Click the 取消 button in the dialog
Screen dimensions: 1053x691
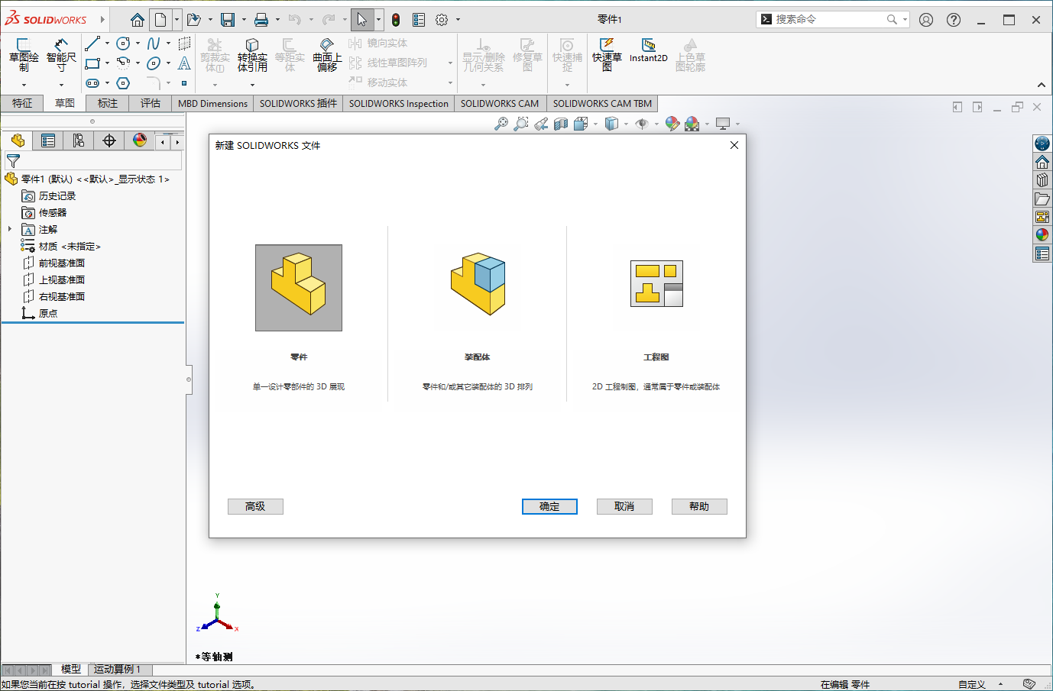(624, 506)
